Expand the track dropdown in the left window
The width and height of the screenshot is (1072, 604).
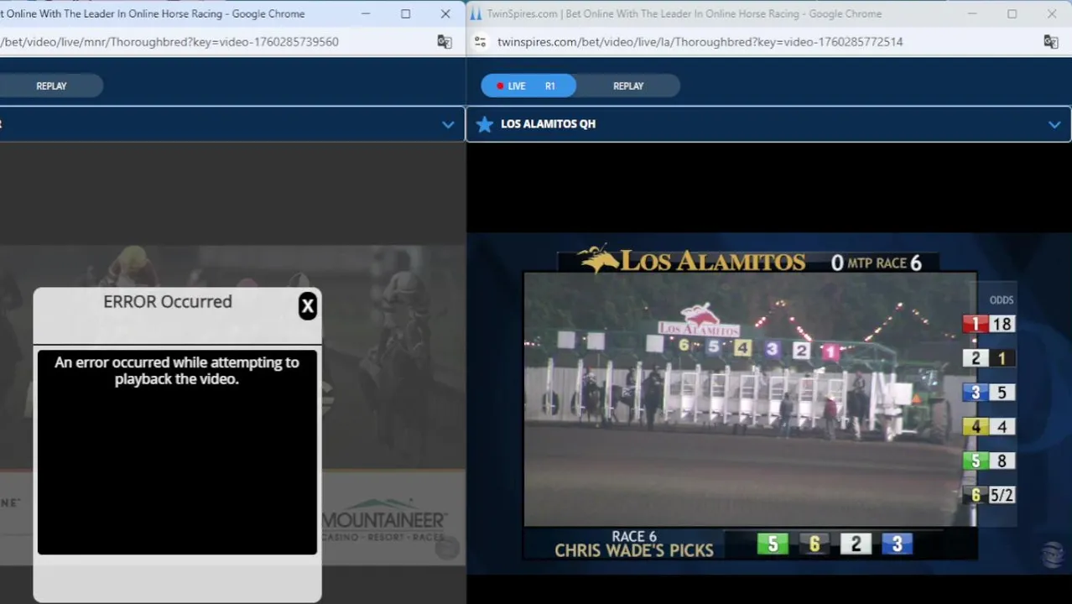[448, 124]
